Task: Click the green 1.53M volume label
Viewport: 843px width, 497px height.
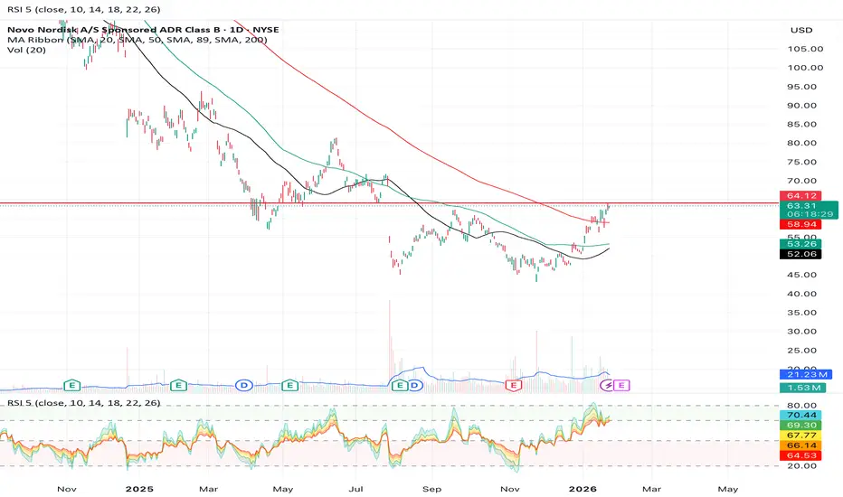Action: coord(802,388)
